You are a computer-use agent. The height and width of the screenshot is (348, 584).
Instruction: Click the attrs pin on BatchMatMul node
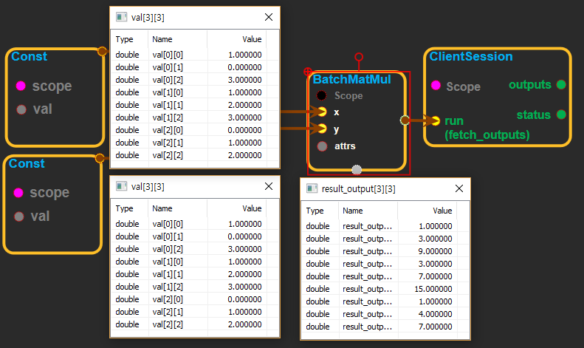[x=321, y=146]
